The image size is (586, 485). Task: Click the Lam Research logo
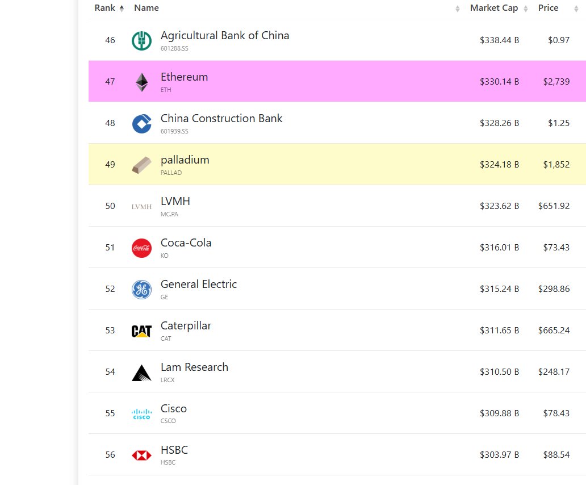tap(141, 372)
